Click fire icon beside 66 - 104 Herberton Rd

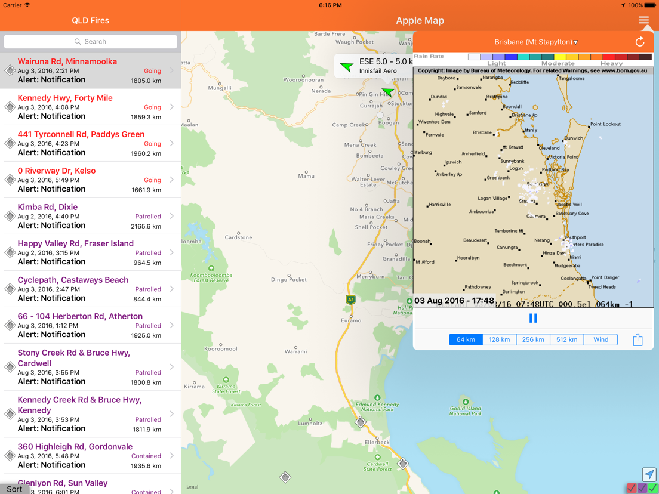tap(10, 325)
